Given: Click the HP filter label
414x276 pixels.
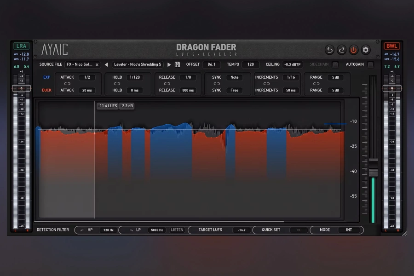Looking at the screenshot, I should [90, 230].
